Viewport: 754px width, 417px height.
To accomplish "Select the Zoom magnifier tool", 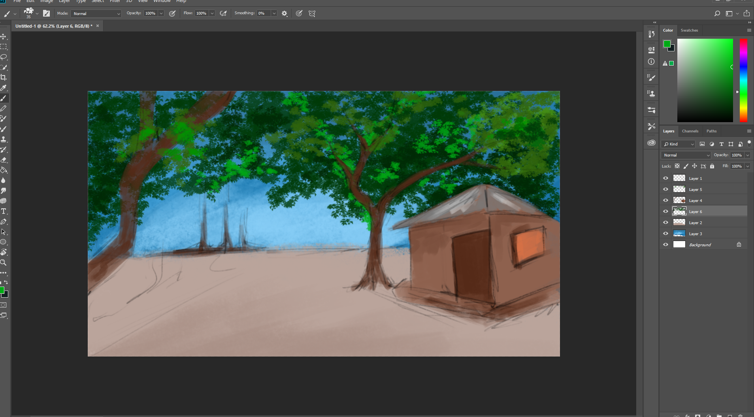I will point(4,262).
